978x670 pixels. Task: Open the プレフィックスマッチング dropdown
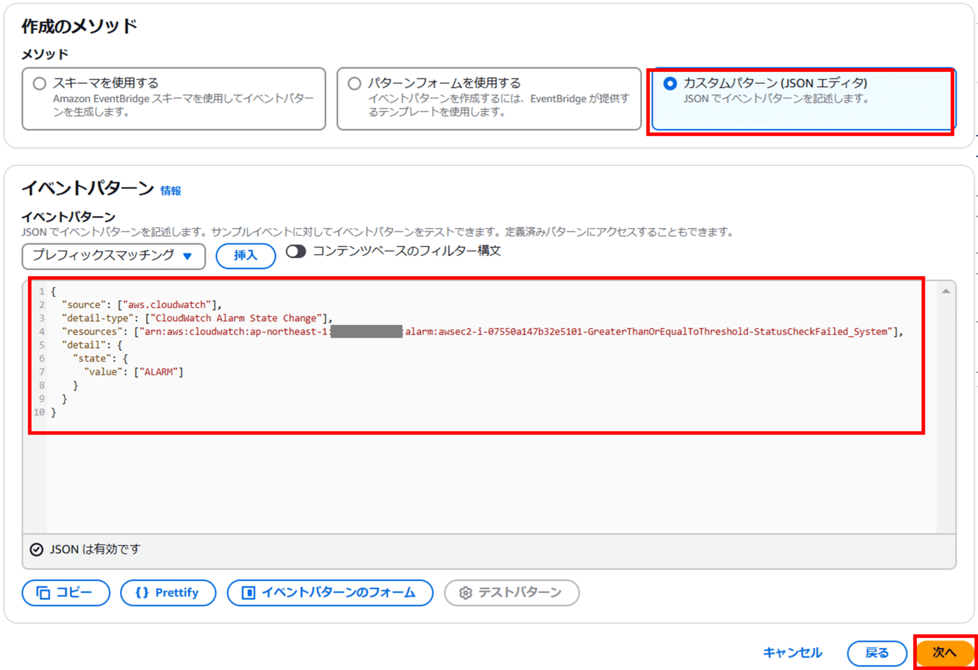pyautogui.click(x=113, y=256)
